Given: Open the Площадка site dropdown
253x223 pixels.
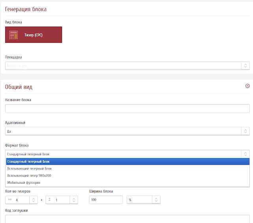Looking at the screenshot, I should coord(127,66).
